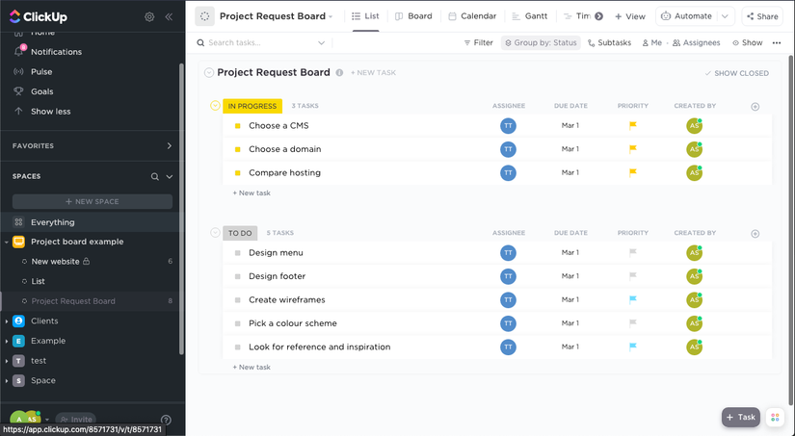Expand the Clients space arrow

[6, 321]
